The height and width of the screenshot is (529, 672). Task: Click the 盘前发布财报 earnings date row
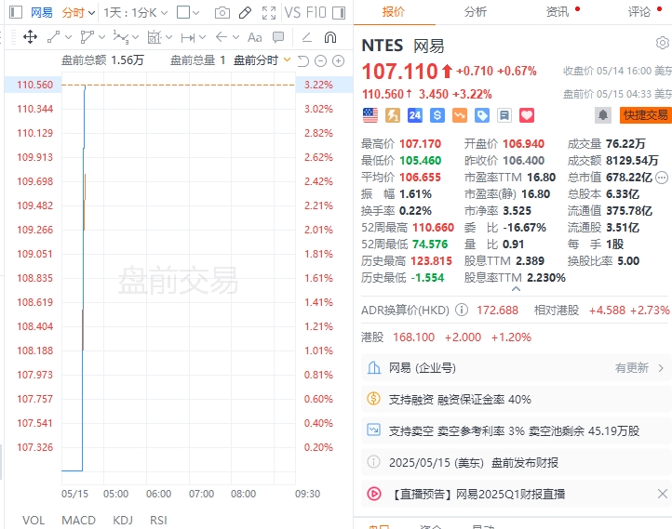coord(516,462)
